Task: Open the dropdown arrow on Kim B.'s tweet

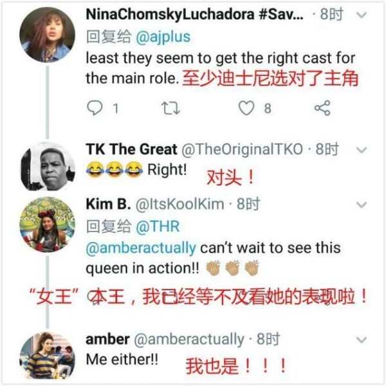Action: [361, 205]
